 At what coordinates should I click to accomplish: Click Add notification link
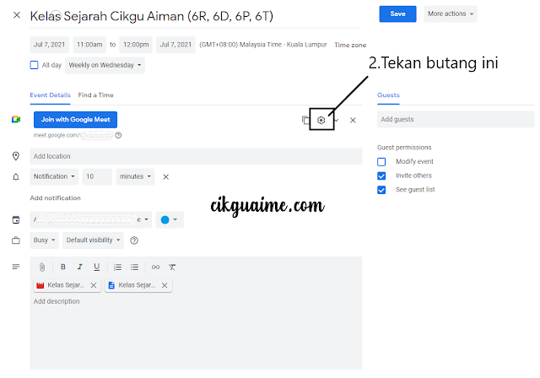click(55, 198)
